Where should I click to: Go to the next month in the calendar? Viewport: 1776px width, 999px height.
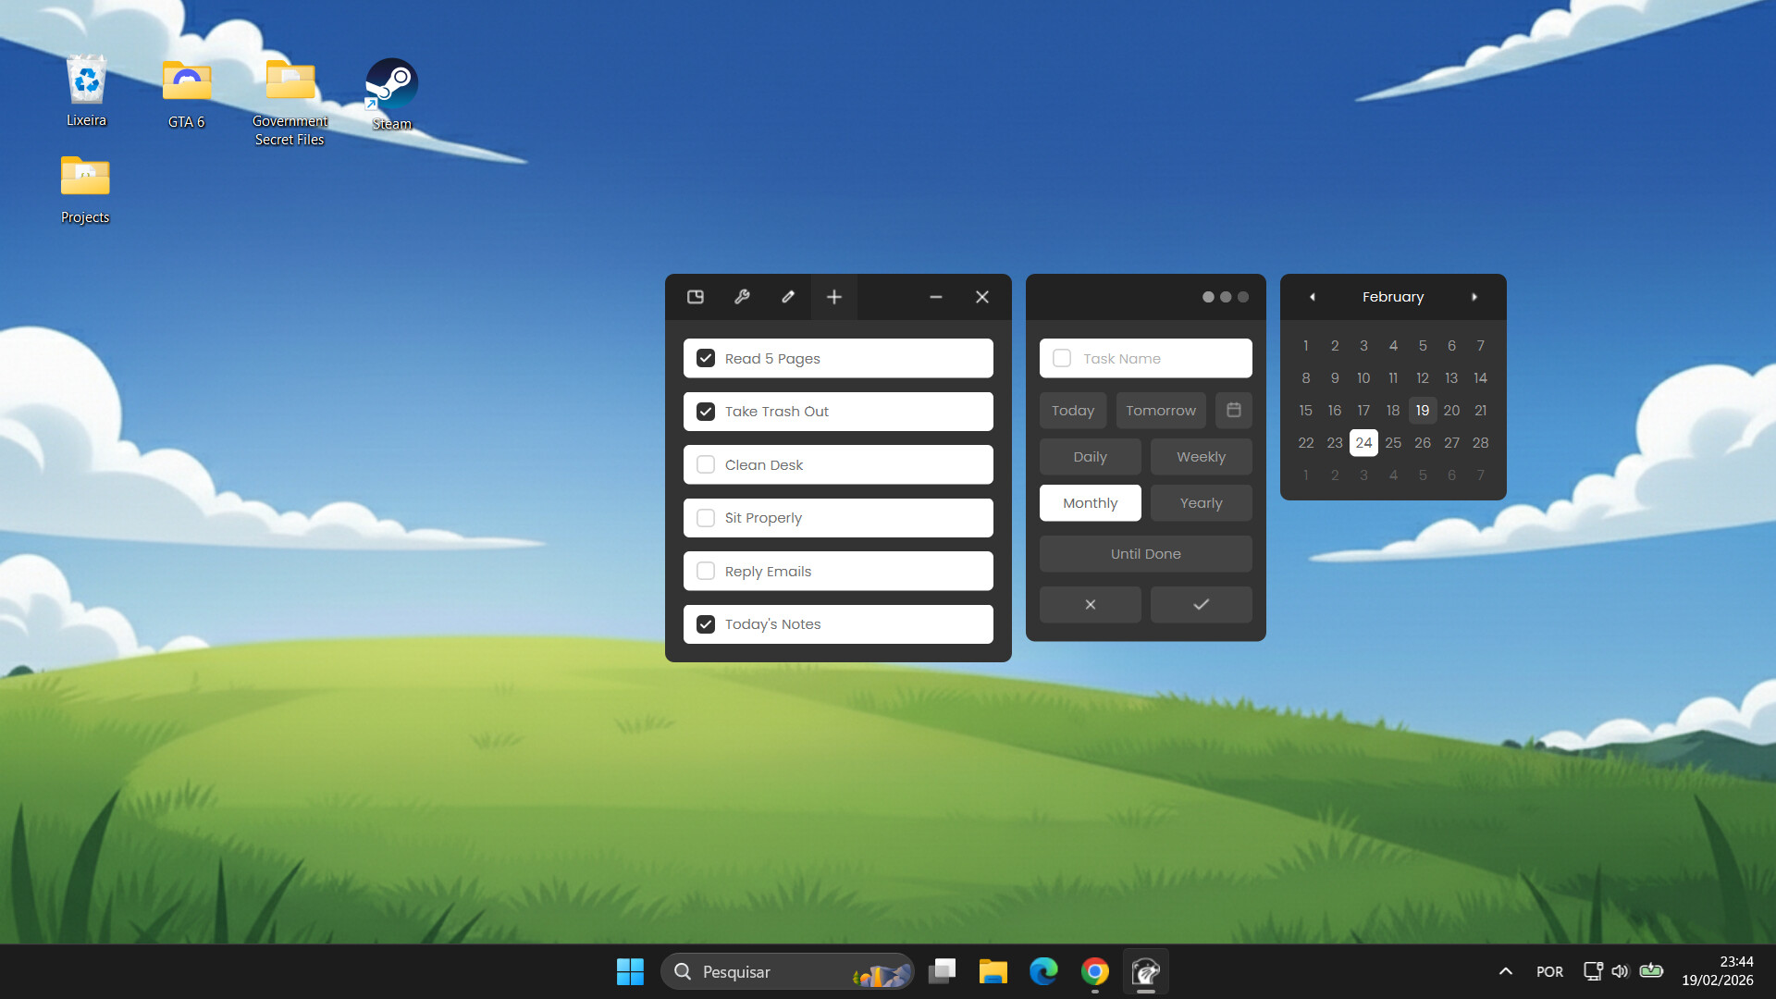click(x=1474, y=297)
